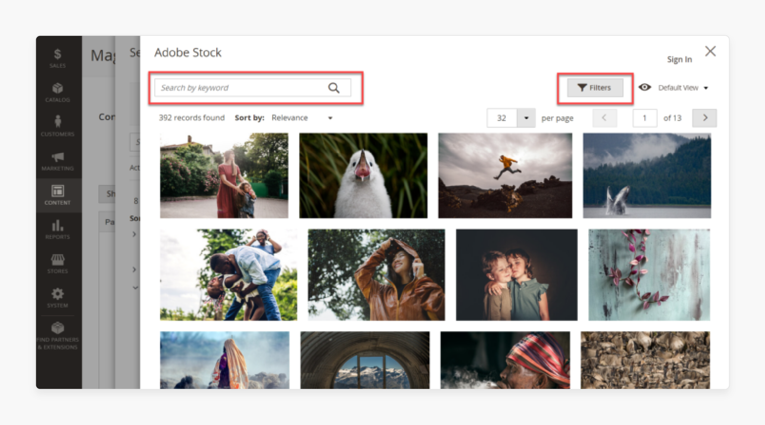This screenshot has height=425, width=765.
Task: Open the Sales menu in sidebar
Action: [58, 58]
